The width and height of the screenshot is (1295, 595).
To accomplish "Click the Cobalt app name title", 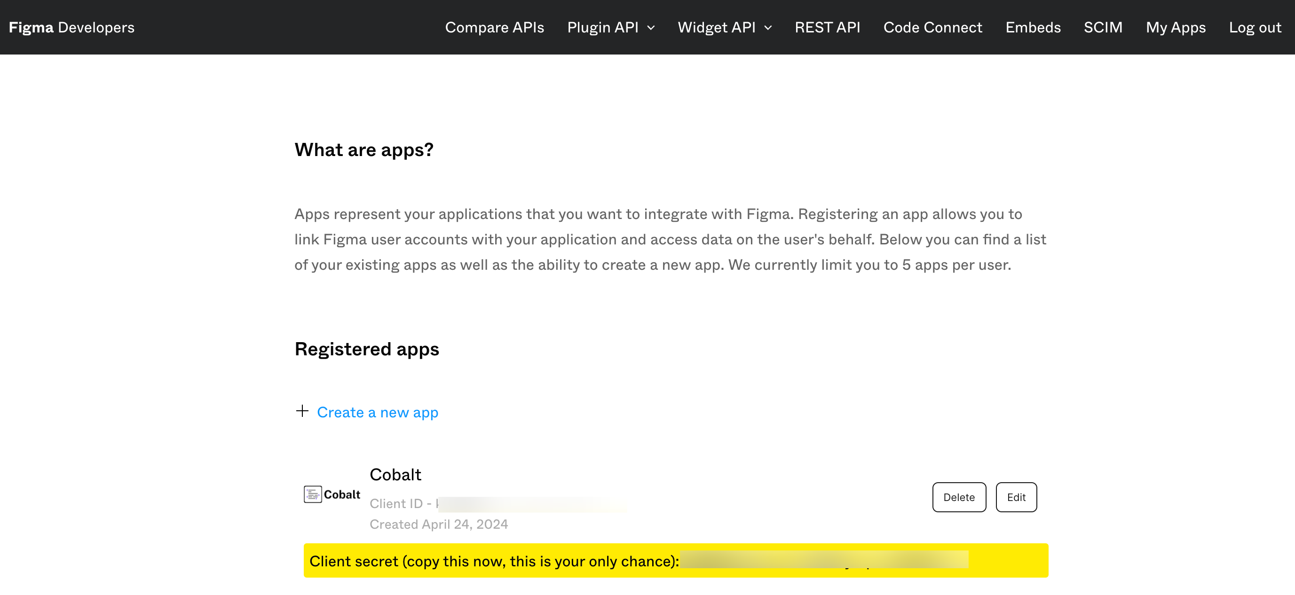I will (395, 474).
